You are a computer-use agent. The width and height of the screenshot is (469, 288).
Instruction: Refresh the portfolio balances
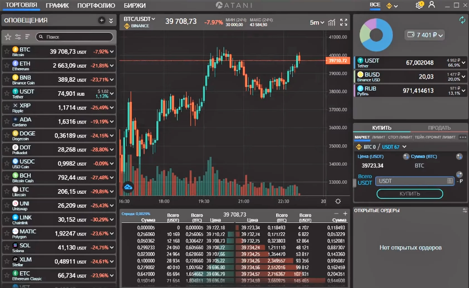[x=462, y=20]
